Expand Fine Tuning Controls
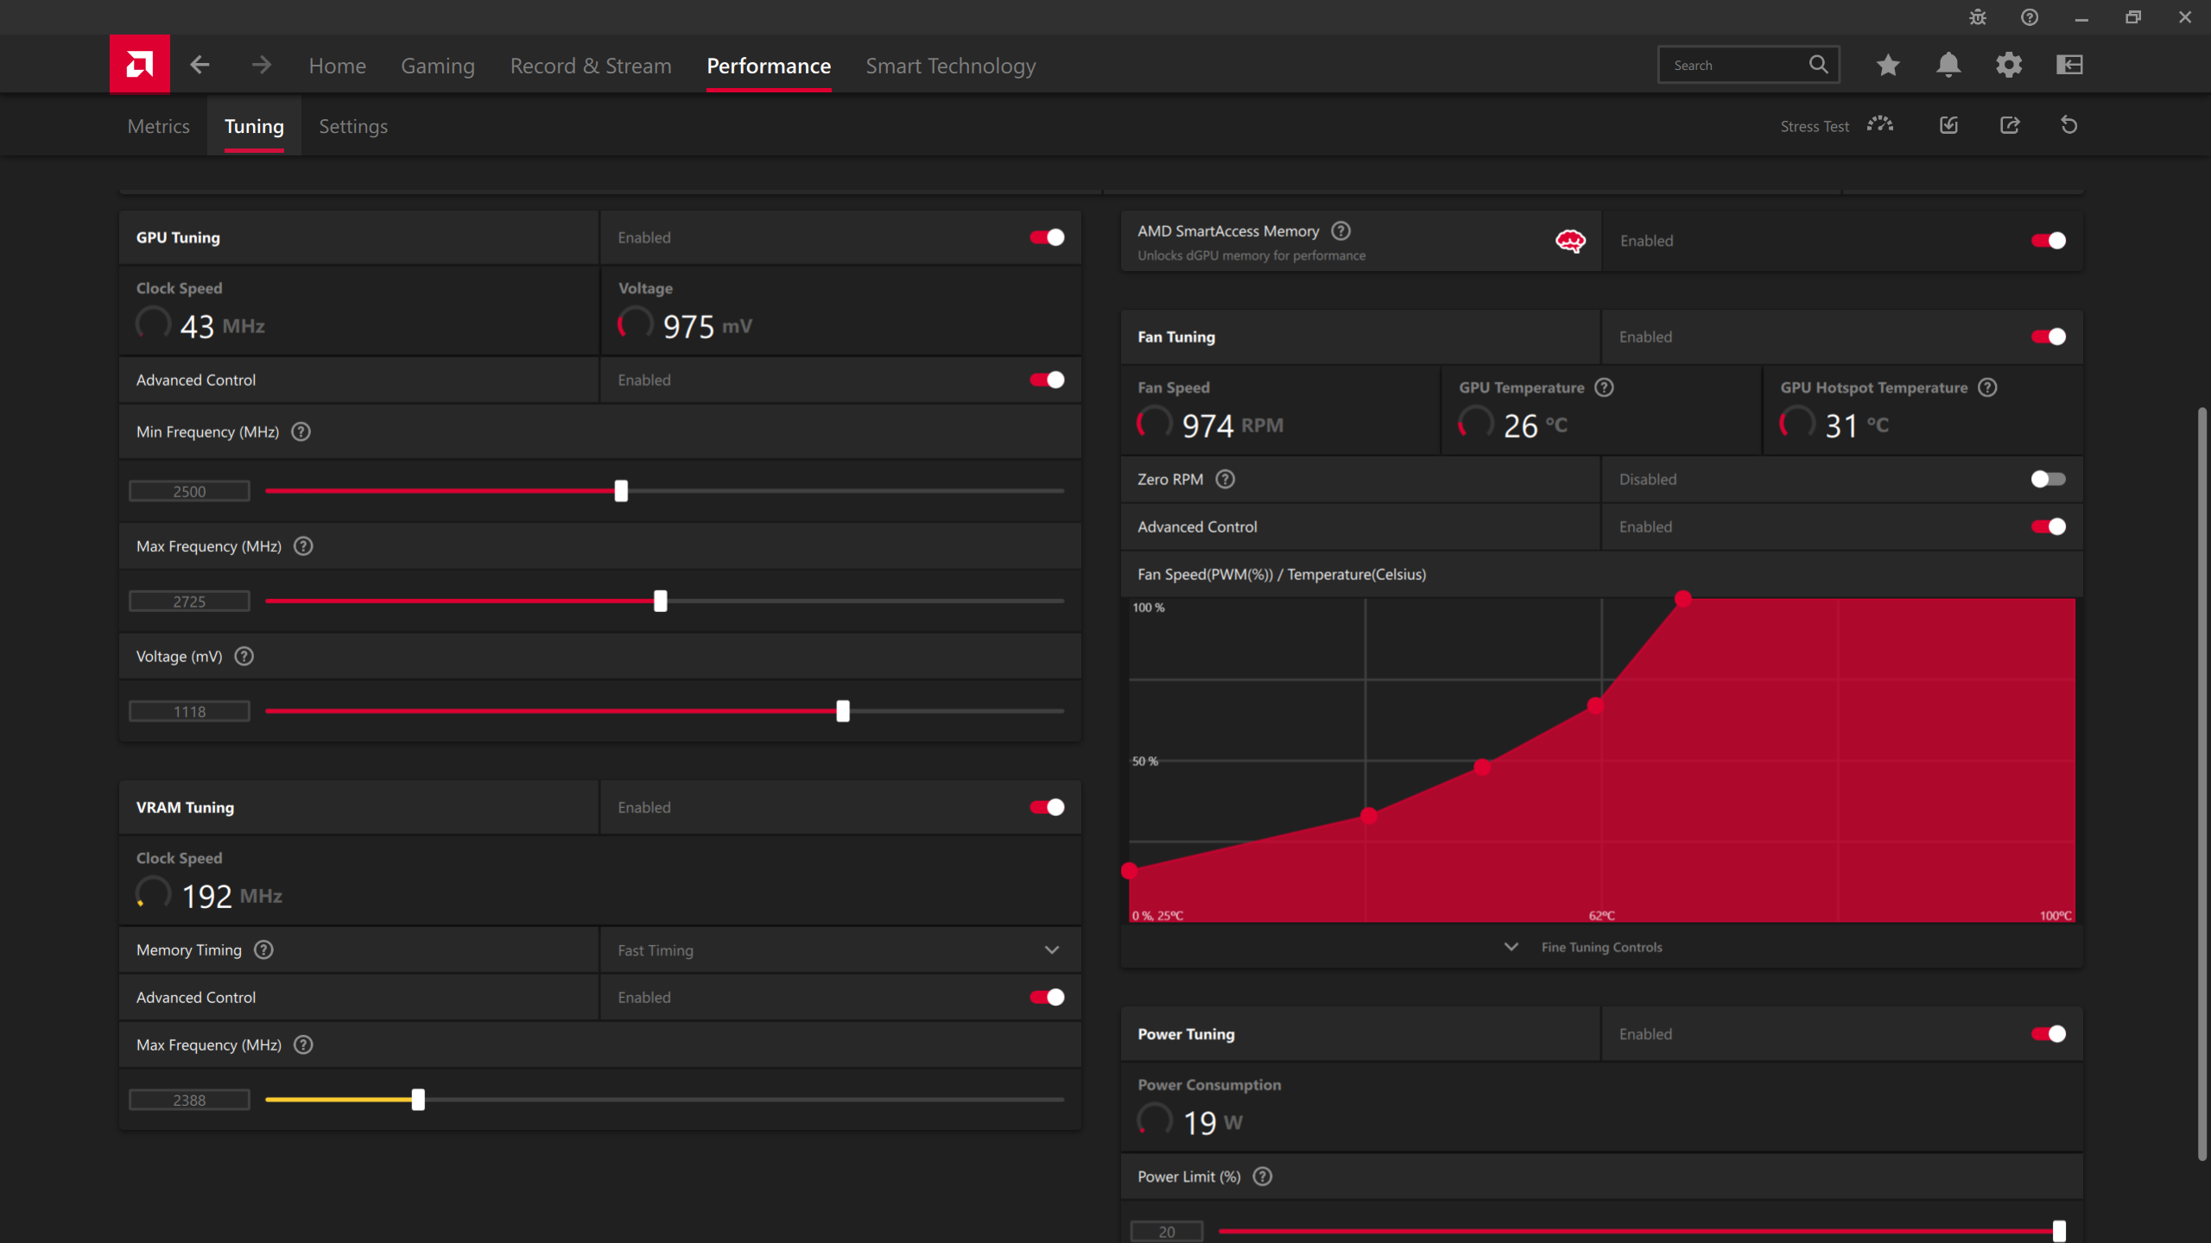This screenshot has width=2211, height=1243. click(x=1583, y=947)
